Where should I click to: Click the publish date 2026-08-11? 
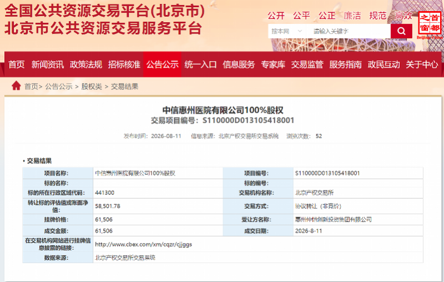pyautogui.click(x=166, y=136)
